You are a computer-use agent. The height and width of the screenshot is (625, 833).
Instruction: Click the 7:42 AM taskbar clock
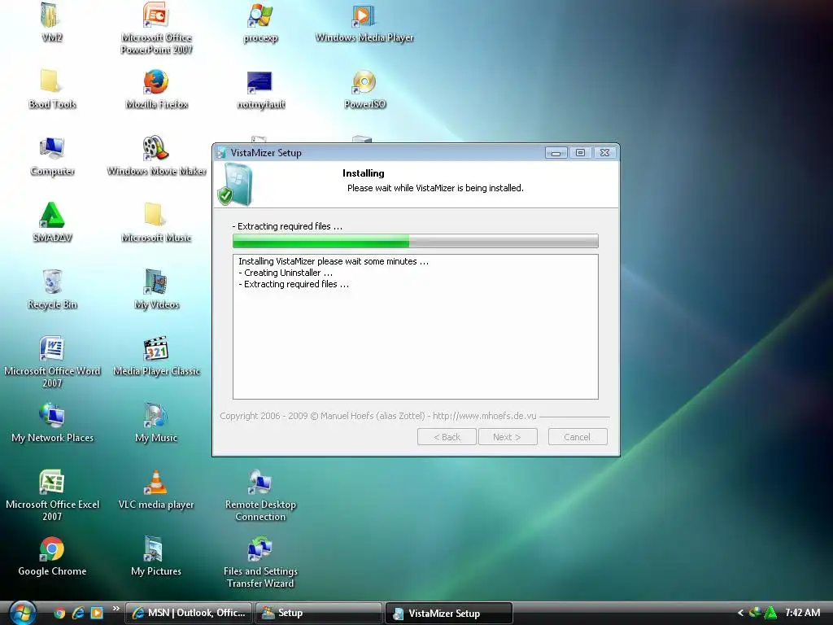tap(802, 613)
